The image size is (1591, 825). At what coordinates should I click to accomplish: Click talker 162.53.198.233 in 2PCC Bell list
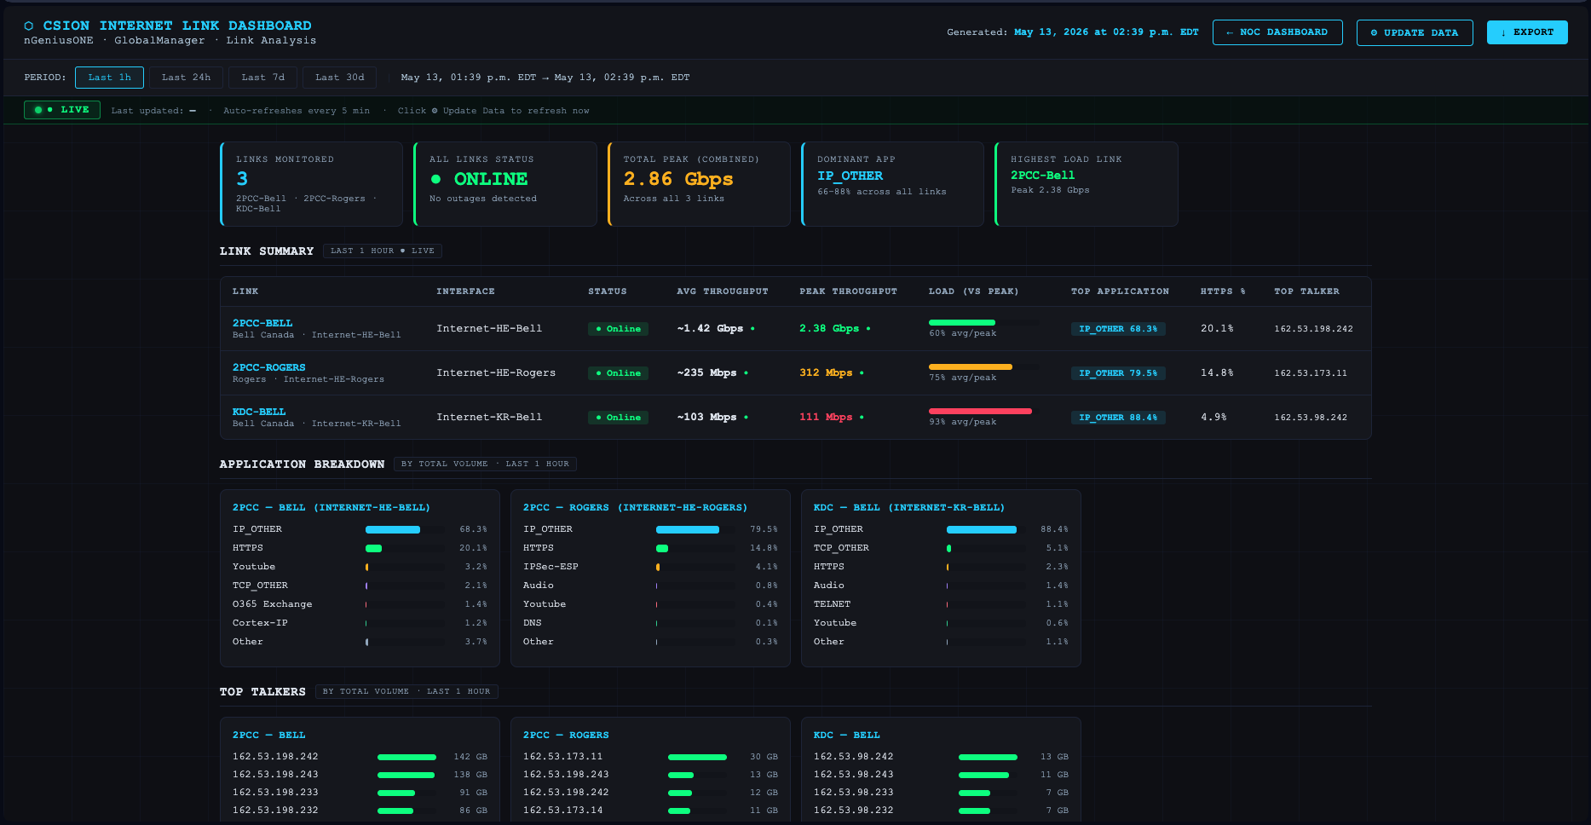coord(275,793)
